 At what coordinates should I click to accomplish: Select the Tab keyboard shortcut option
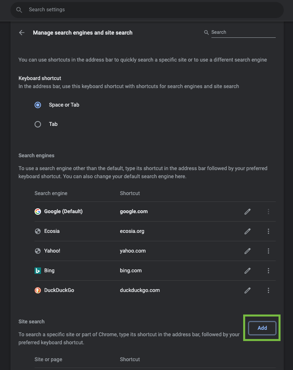point(37,124)
